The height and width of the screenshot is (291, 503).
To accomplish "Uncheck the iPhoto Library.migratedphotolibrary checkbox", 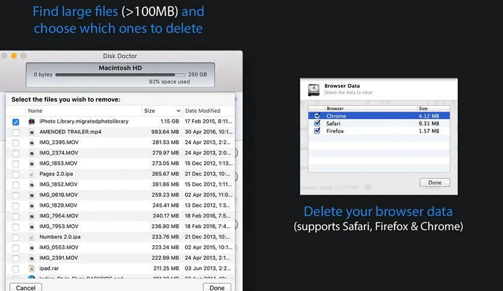I will coord(16,122).
